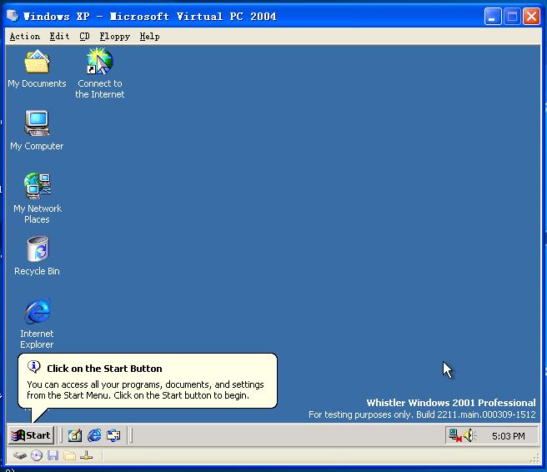The height and width of the screenshot is (472, 547).
Task: Select the Connect to the Internet shortcut
Action: (x=100, y=73)
